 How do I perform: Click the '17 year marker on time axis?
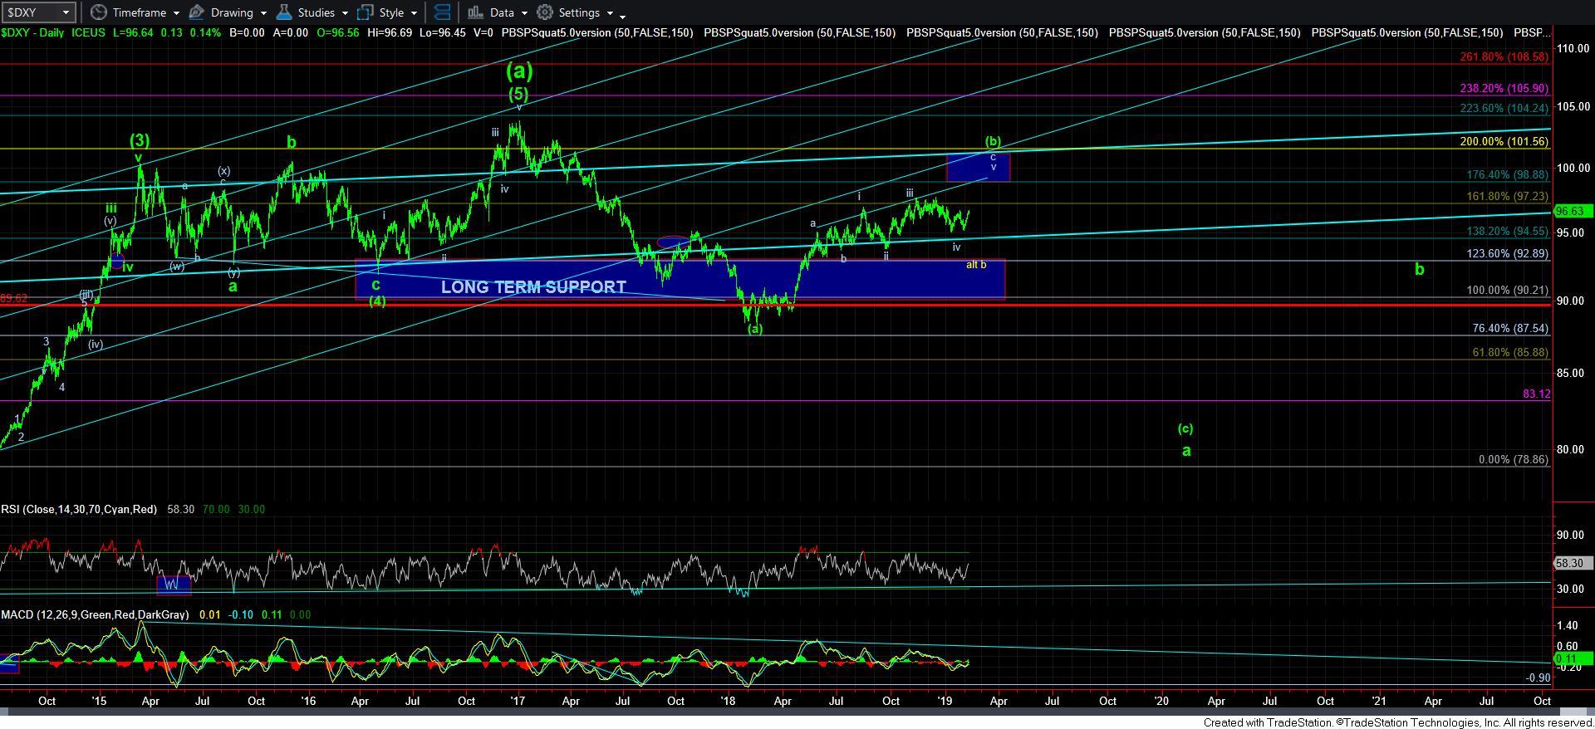[x=518, y=702]
